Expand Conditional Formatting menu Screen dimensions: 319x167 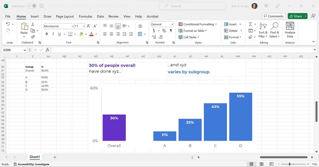click(197, 24)
